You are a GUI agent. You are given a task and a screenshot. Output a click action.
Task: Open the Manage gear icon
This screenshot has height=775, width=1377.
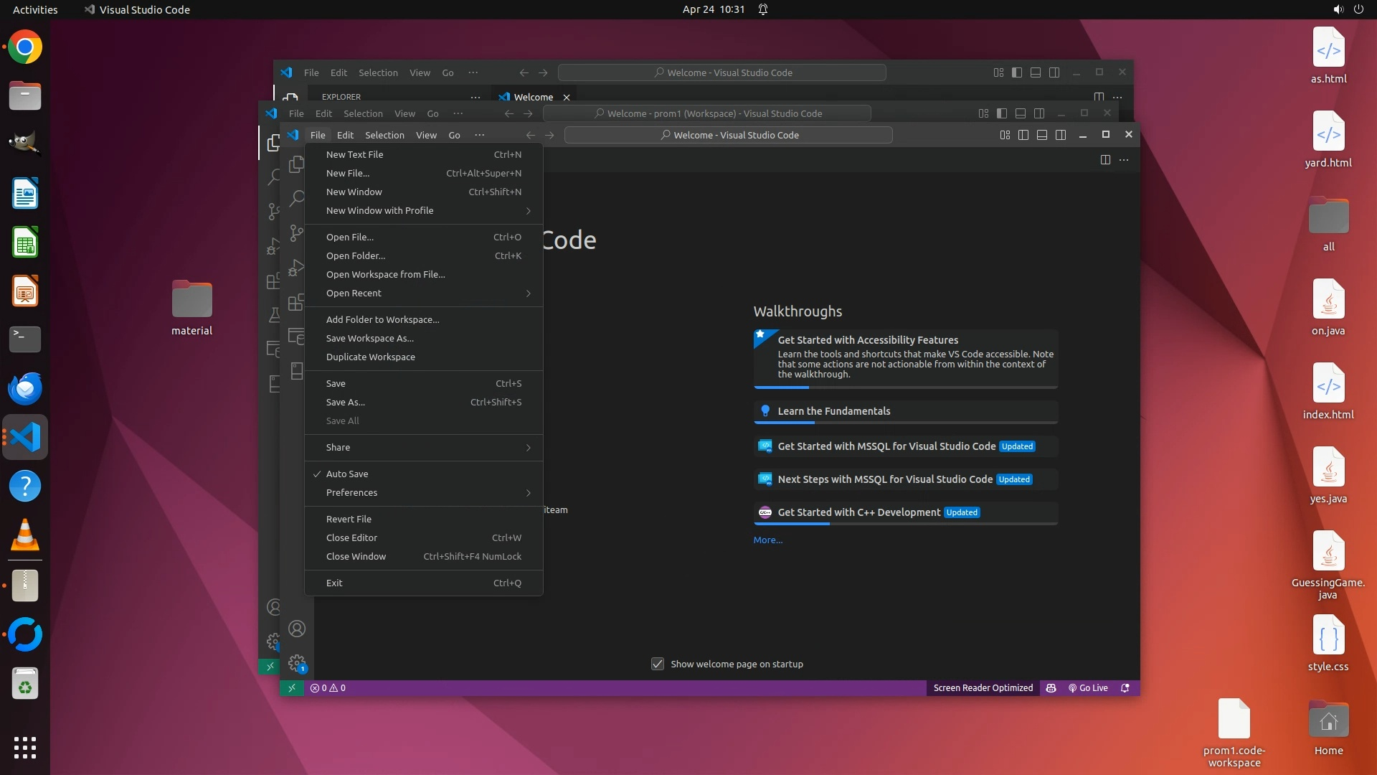(296, 663)
